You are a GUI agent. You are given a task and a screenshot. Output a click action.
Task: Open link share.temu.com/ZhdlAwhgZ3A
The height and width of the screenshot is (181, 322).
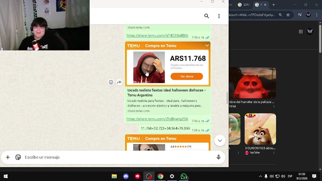(157, 119)
